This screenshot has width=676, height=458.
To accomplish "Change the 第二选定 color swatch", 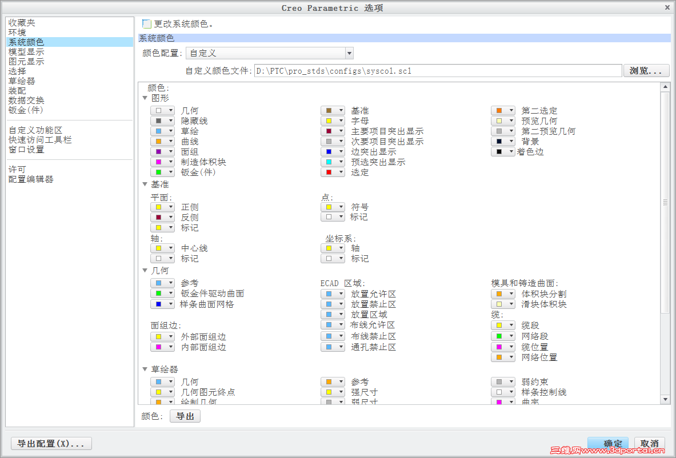I will [503, 110].
